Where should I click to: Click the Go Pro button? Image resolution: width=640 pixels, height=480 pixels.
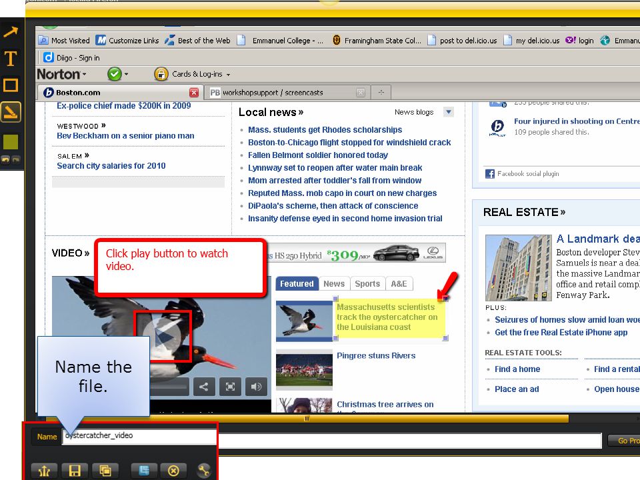coord(625,441)
